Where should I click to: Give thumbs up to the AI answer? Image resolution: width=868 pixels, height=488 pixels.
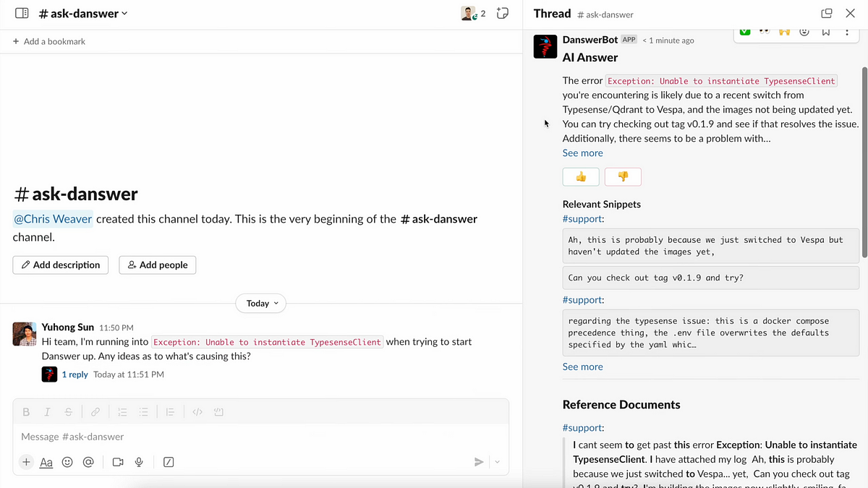tap(580, 176)
